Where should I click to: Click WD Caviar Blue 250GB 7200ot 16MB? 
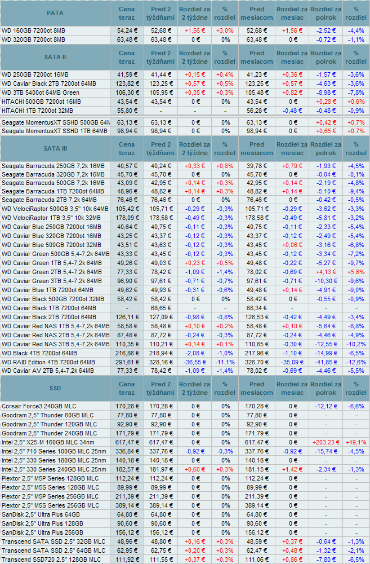pyautogui.click(x=51, y=227)
